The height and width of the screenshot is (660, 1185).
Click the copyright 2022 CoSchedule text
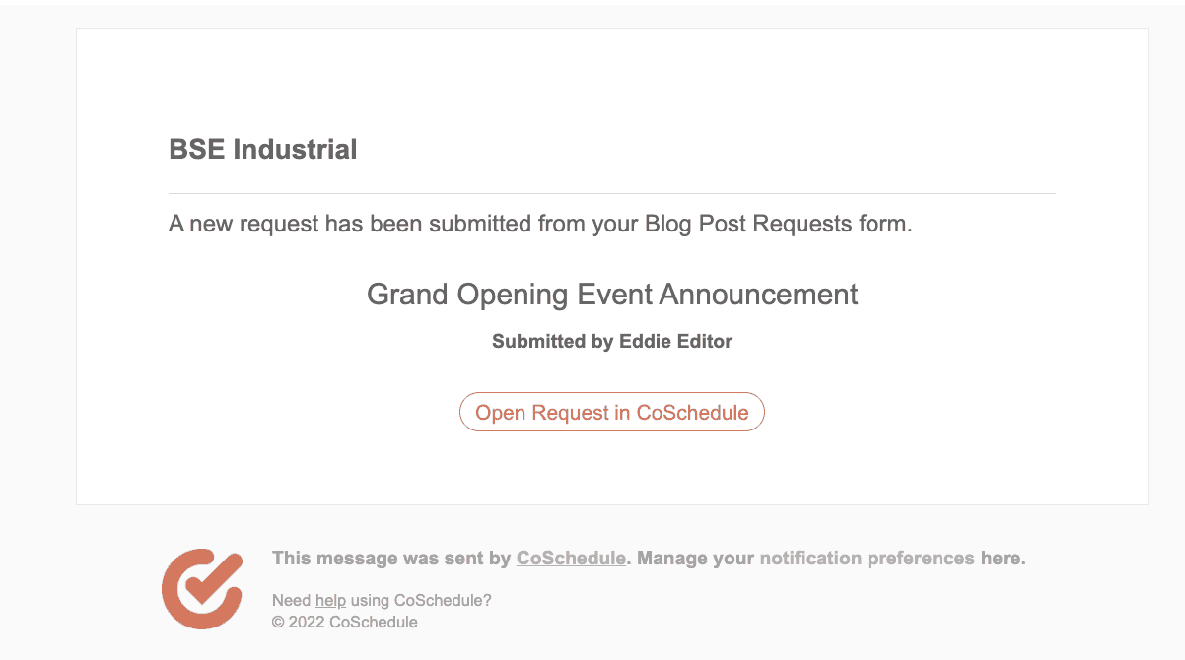[344, 622]
